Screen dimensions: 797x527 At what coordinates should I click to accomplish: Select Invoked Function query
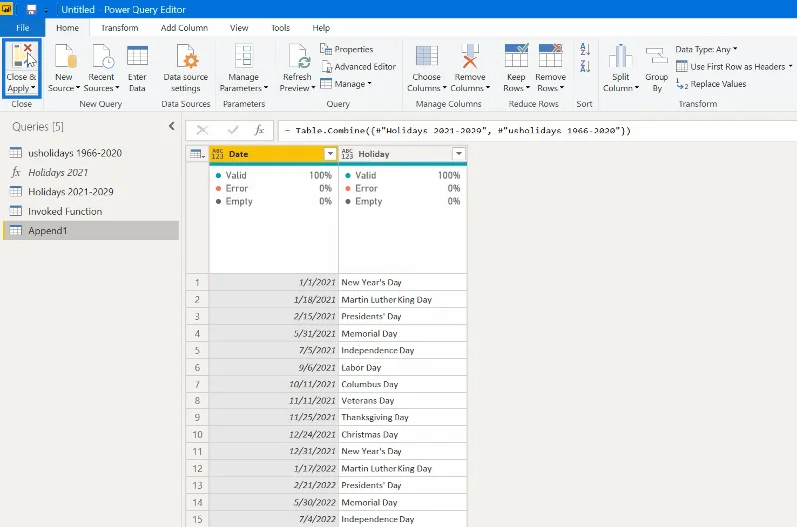point(91,211)
